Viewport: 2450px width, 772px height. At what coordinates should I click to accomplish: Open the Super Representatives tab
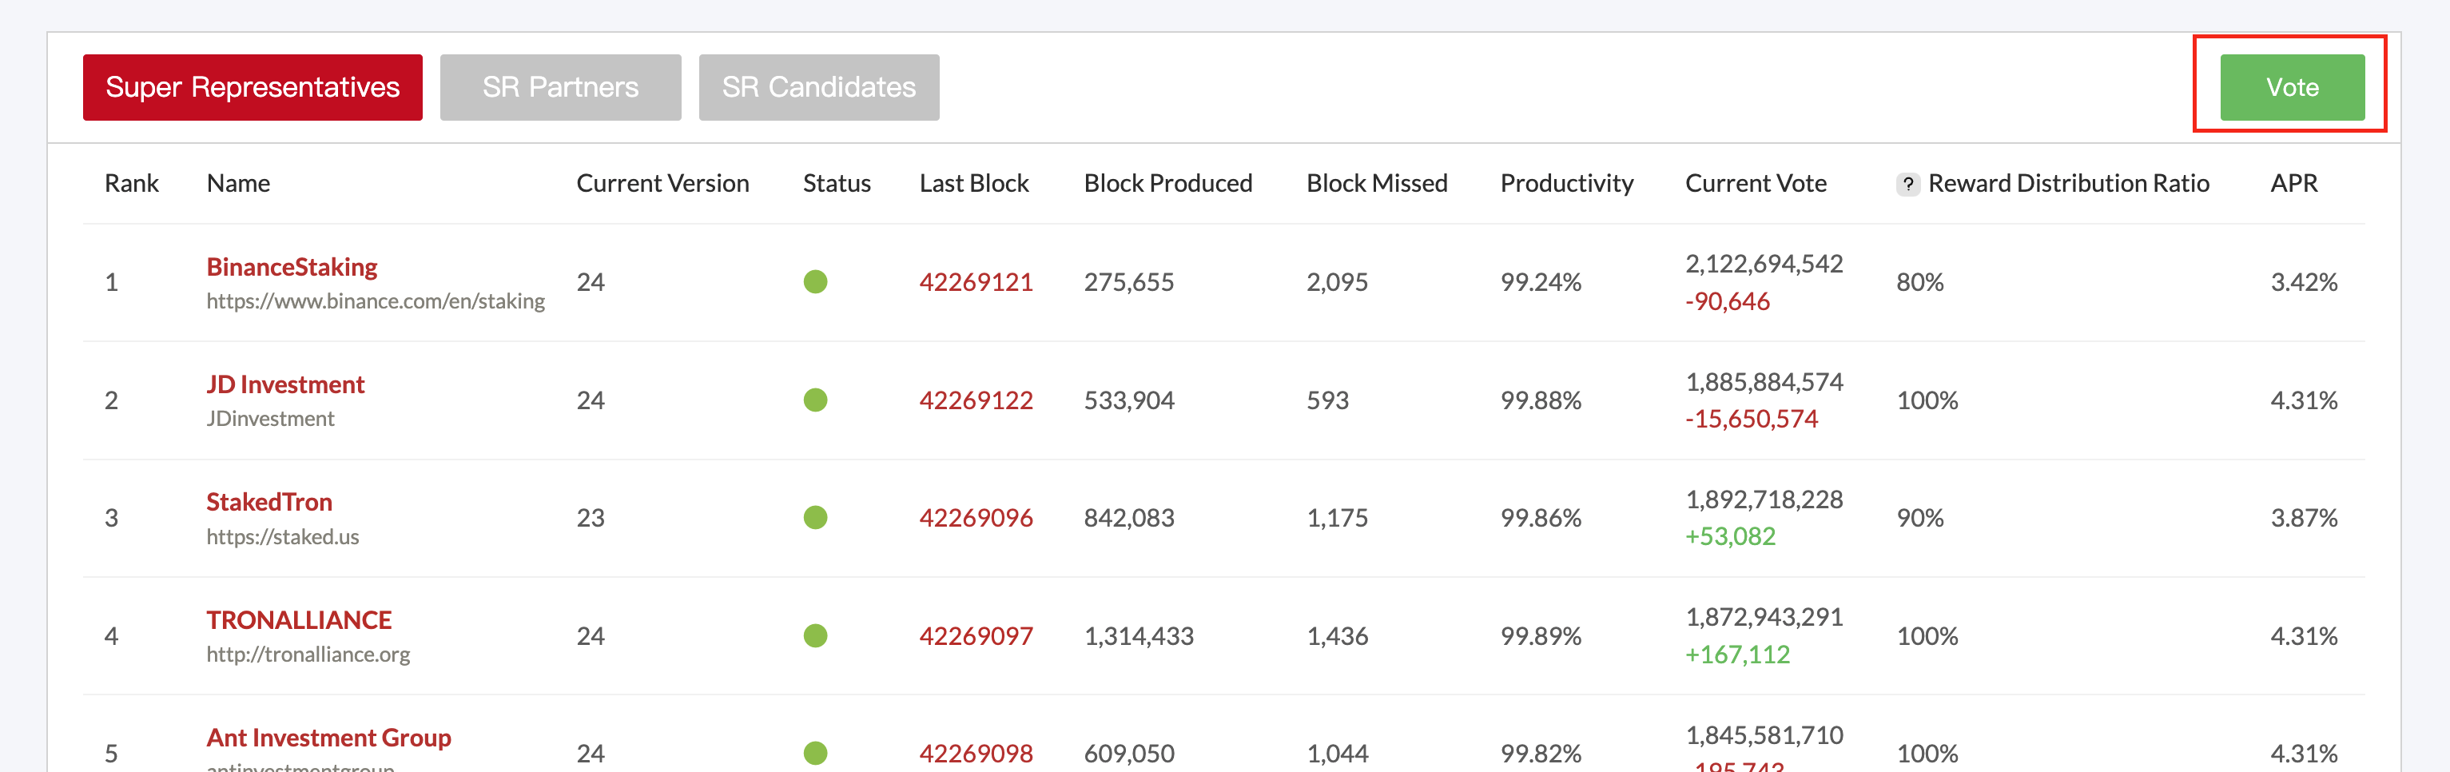[x=252, y=87]
